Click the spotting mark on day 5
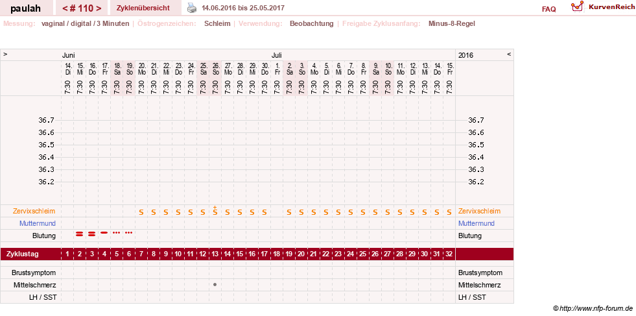The height and width of the screenshot is (316, 636). [117, 233]
